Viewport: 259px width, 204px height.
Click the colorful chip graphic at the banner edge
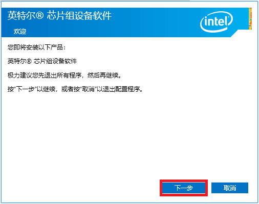(250, 18)
